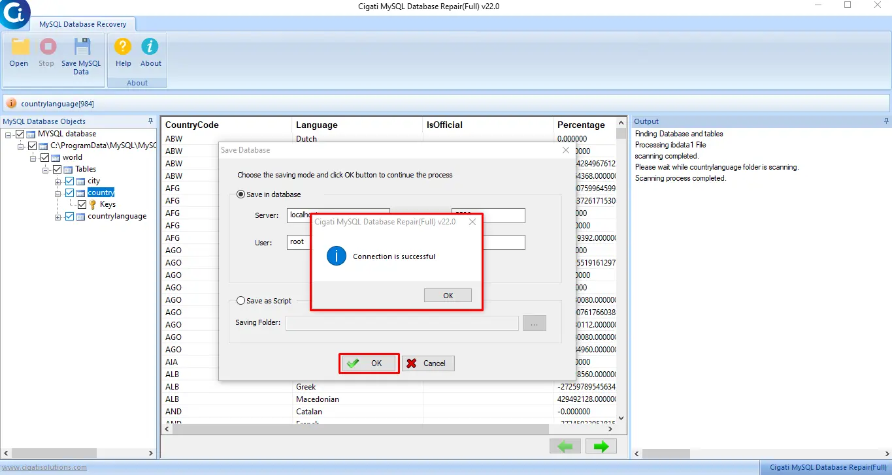This screenshot has height=475, width=892.
Task: Uncheck the countrylanguage table checkbox
Action: coord(69,216)
